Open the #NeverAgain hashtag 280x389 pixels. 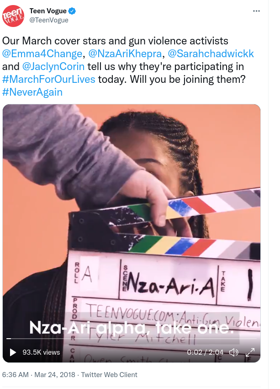(x=32, y=92)
